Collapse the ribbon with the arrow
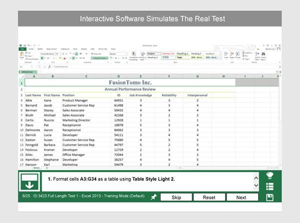 [x=279, y=62]
